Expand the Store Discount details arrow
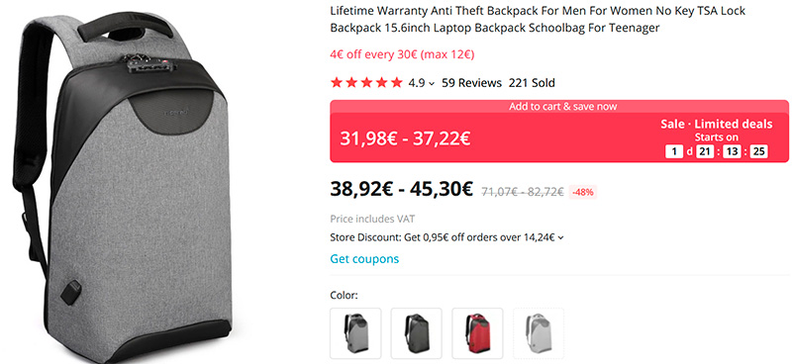 (560, 237)
